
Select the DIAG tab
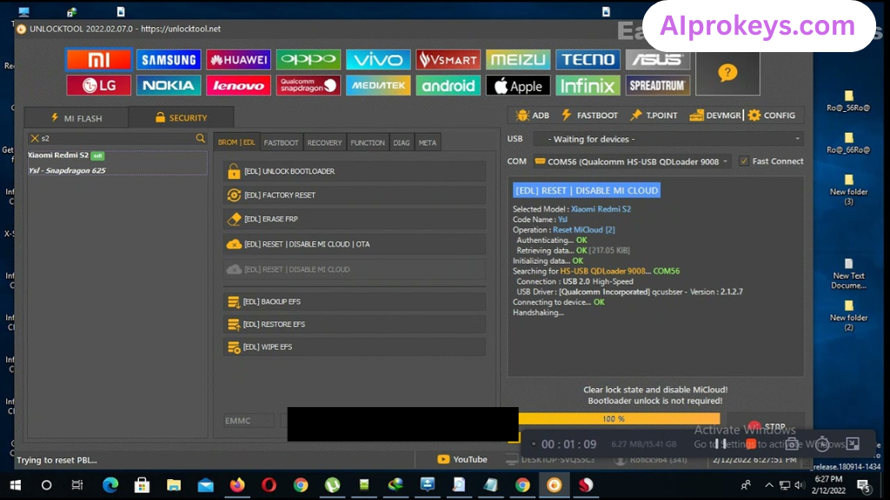point(402,143)
